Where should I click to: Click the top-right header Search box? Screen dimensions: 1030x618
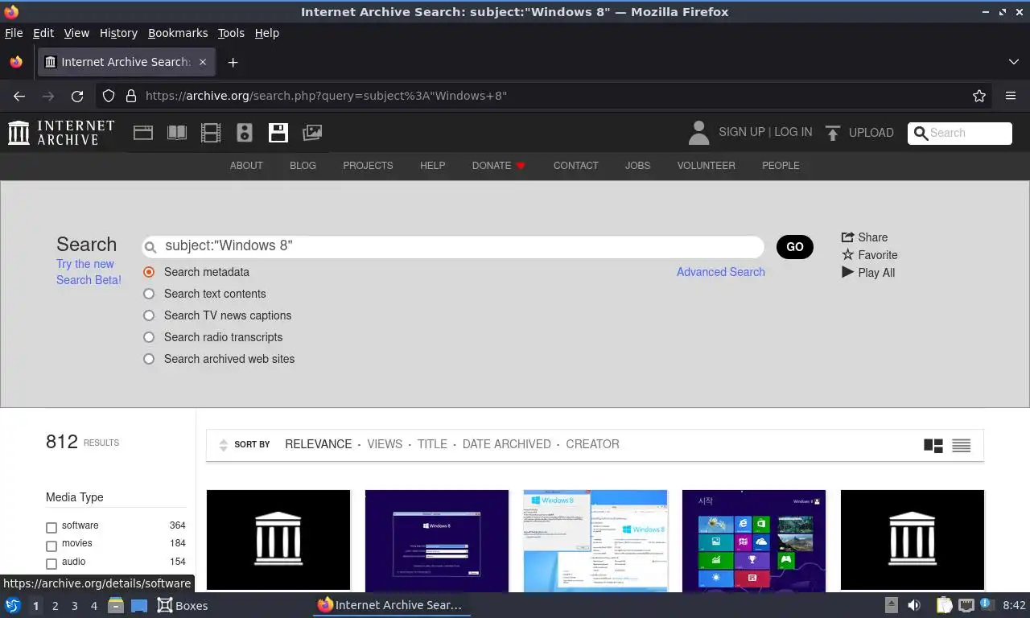pyautogui.click(x=960, y=134)
